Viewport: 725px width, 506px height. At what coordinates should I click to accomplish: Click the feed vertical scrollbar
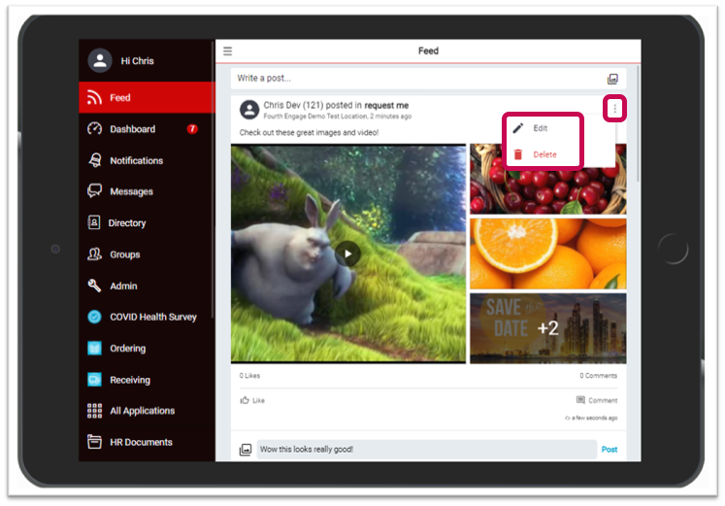[x=638, y=123]
